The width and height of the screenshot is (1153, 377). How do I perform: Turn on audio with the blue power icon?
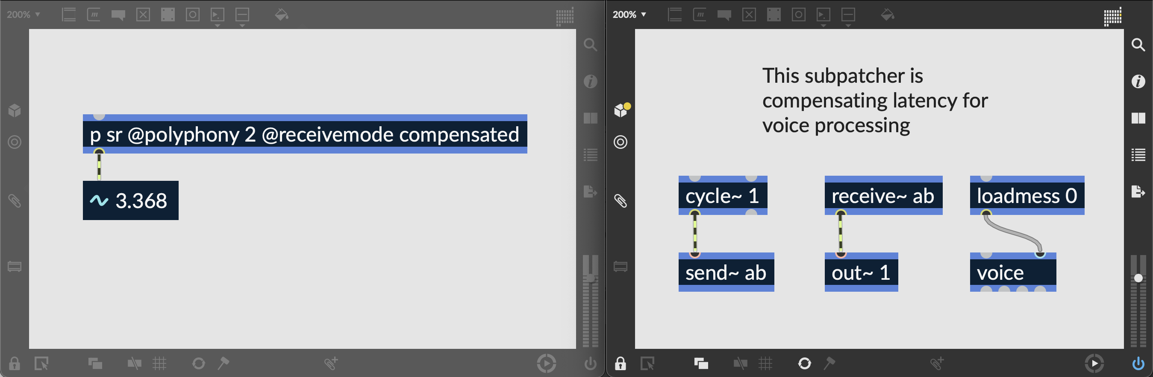point(1138,364)
